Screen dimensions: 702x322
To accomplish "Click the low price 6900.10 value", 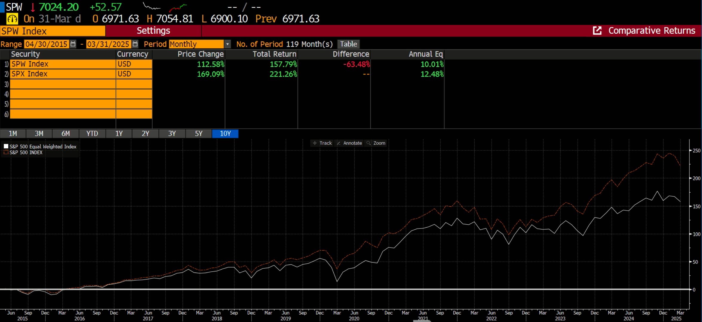I will [x=229, y=19].
